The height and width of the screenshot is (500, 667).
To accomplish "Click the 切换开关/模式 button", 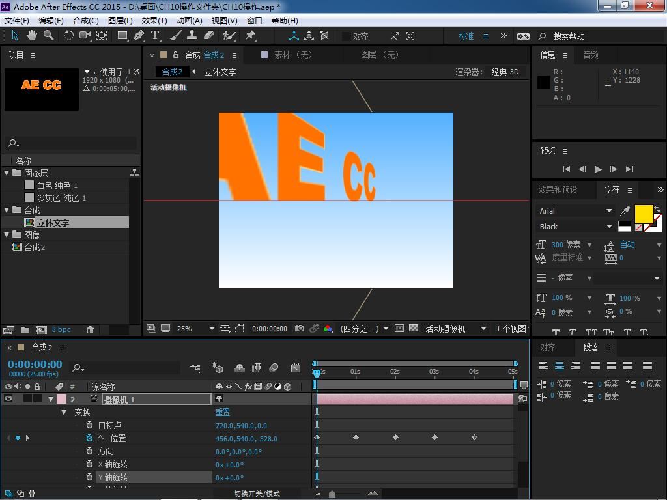I will tap(257, 493).
